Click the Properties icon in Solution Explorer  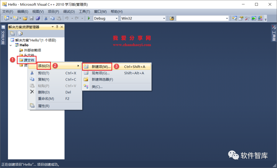coord(12,33)
